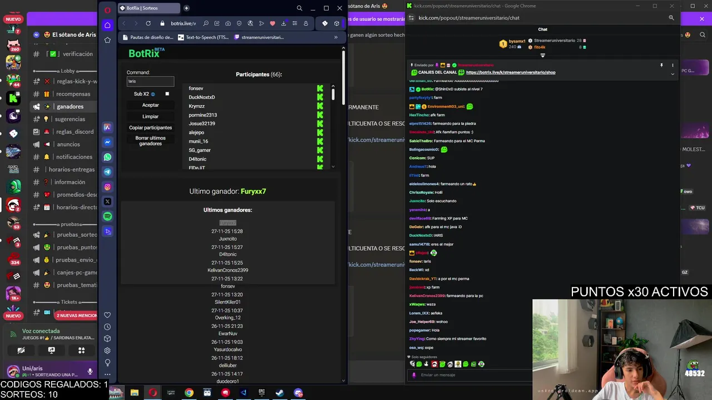
Task: Open Messenger in Opera sidebar
Action: [x=107, y=142]
